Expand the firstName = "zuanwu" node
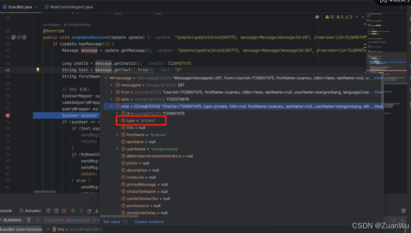 tap(117, 135)
